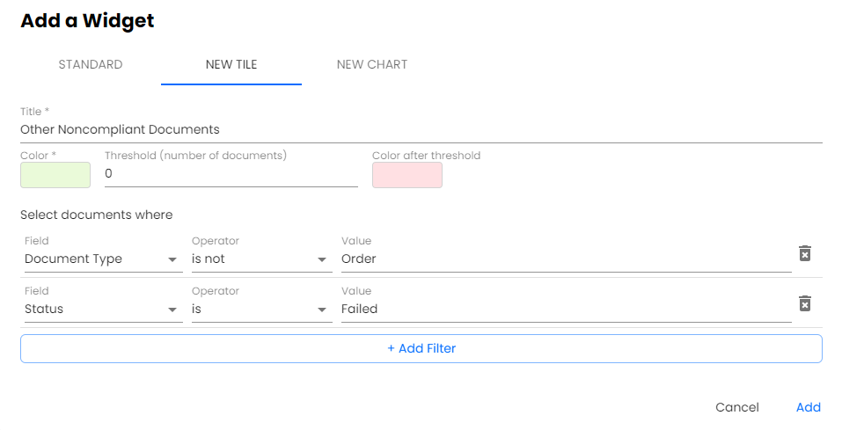
Task: Pick the green tile Color swatch
Action: point(55,175)
